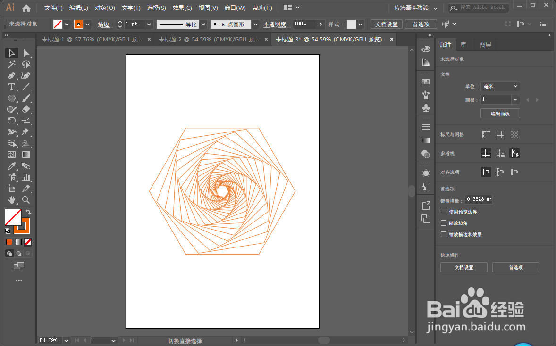Open the Color panel palette icon
Viewport: 556px width, 346px height.
pos(426,49)
